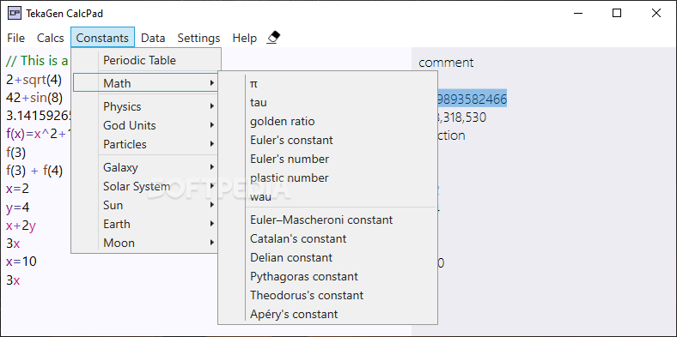Expand the Earth submenu
Image resolution: width=677 pixels, height=337 pixels.
click(x=146, y=224)
